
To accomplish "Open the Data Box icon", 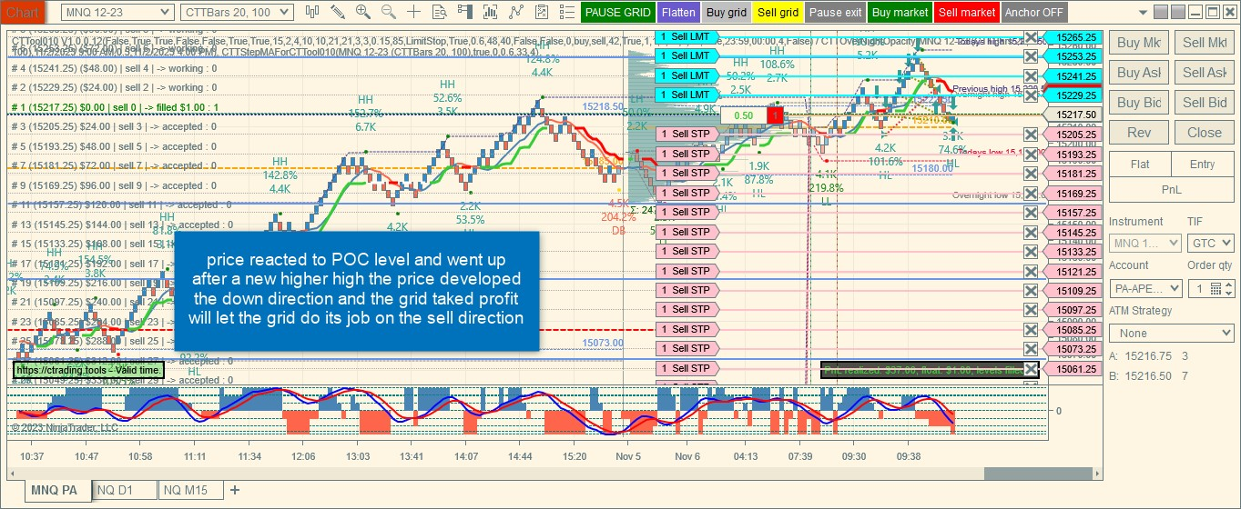I will (440, 12).
